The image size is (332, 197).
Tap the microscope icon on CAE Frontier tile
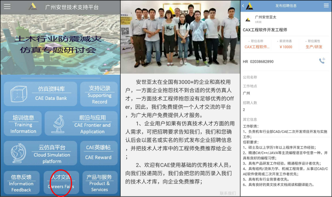click(58, 124)
